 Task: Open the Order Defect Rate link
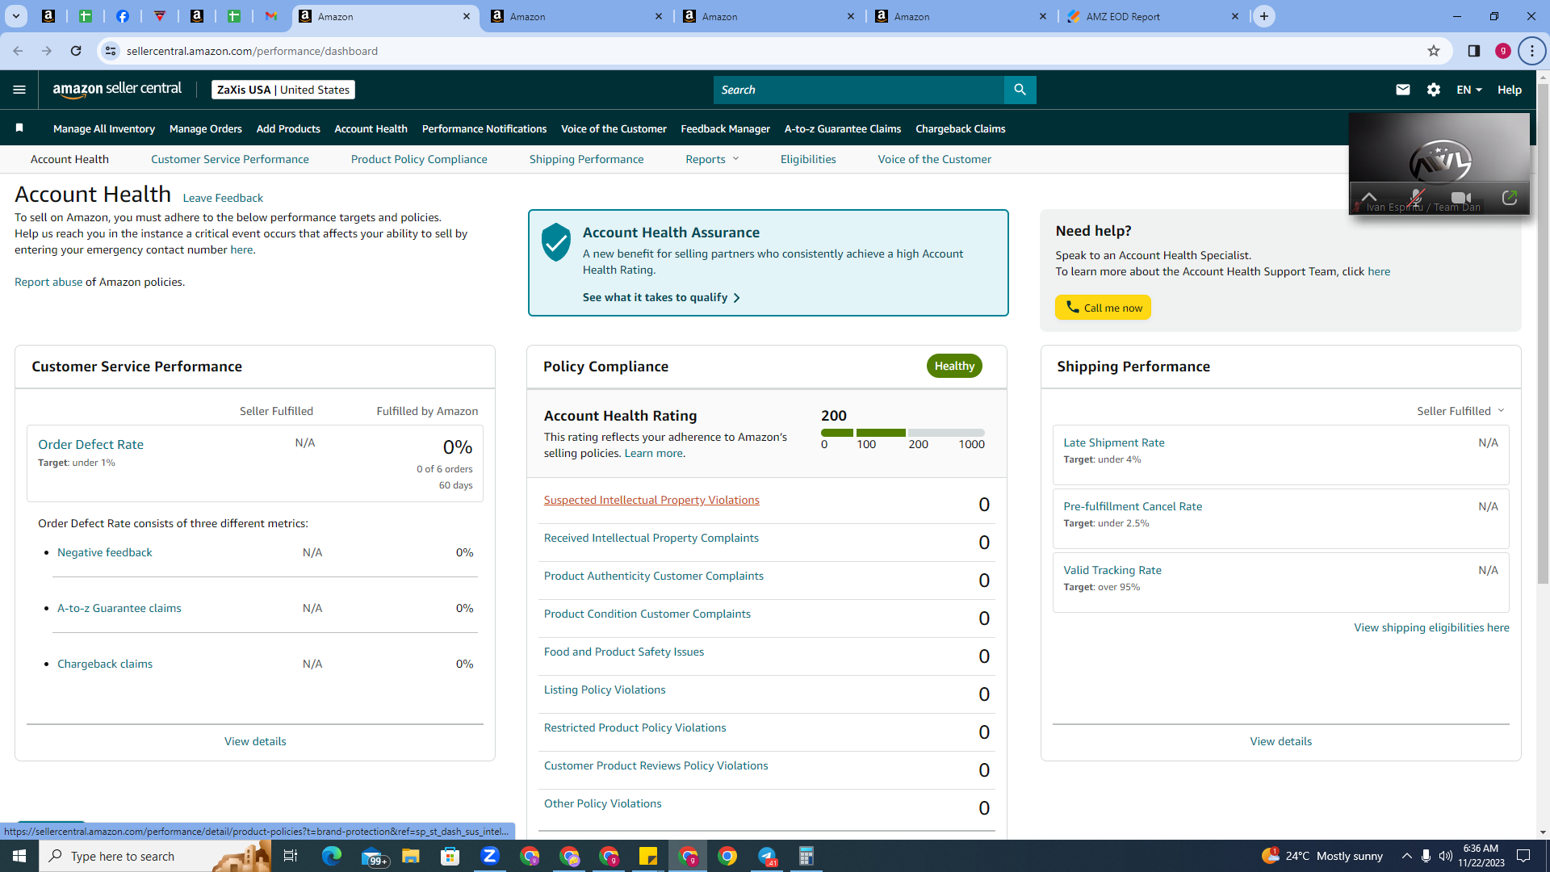pos(90,444)
